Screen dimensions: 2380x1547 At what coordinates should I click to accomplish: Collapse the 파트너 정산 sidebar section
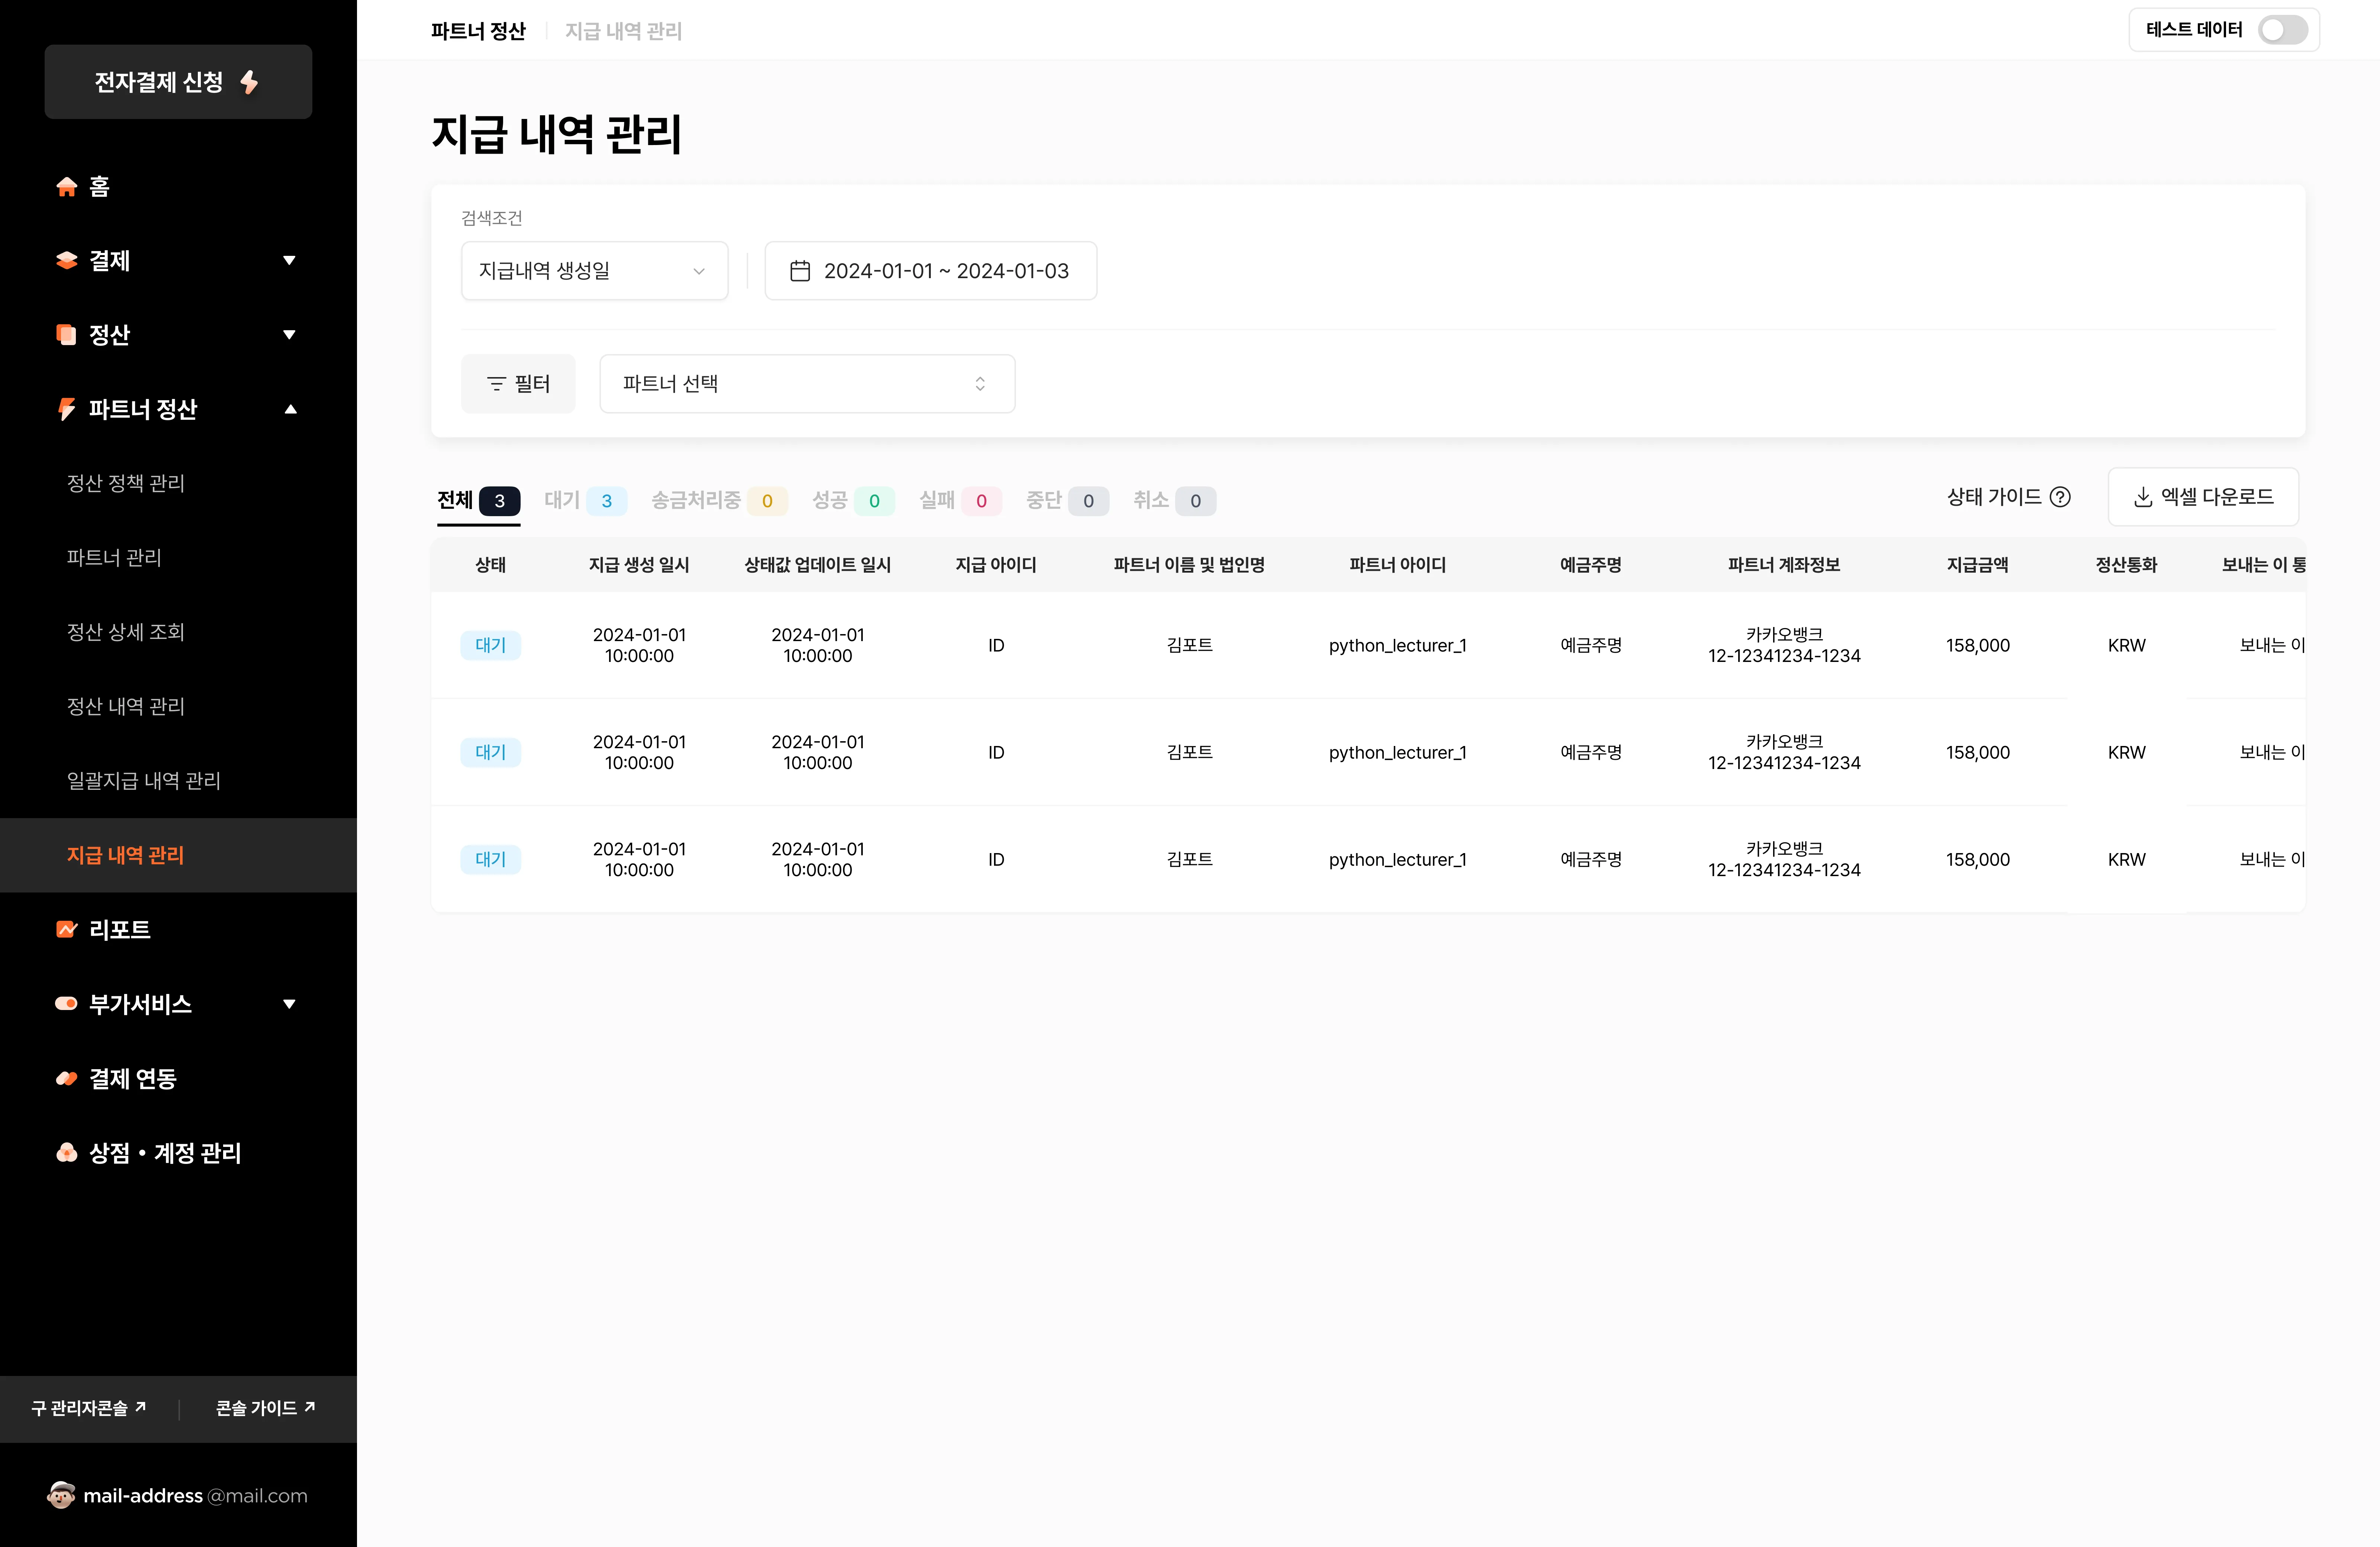[291, 409]
